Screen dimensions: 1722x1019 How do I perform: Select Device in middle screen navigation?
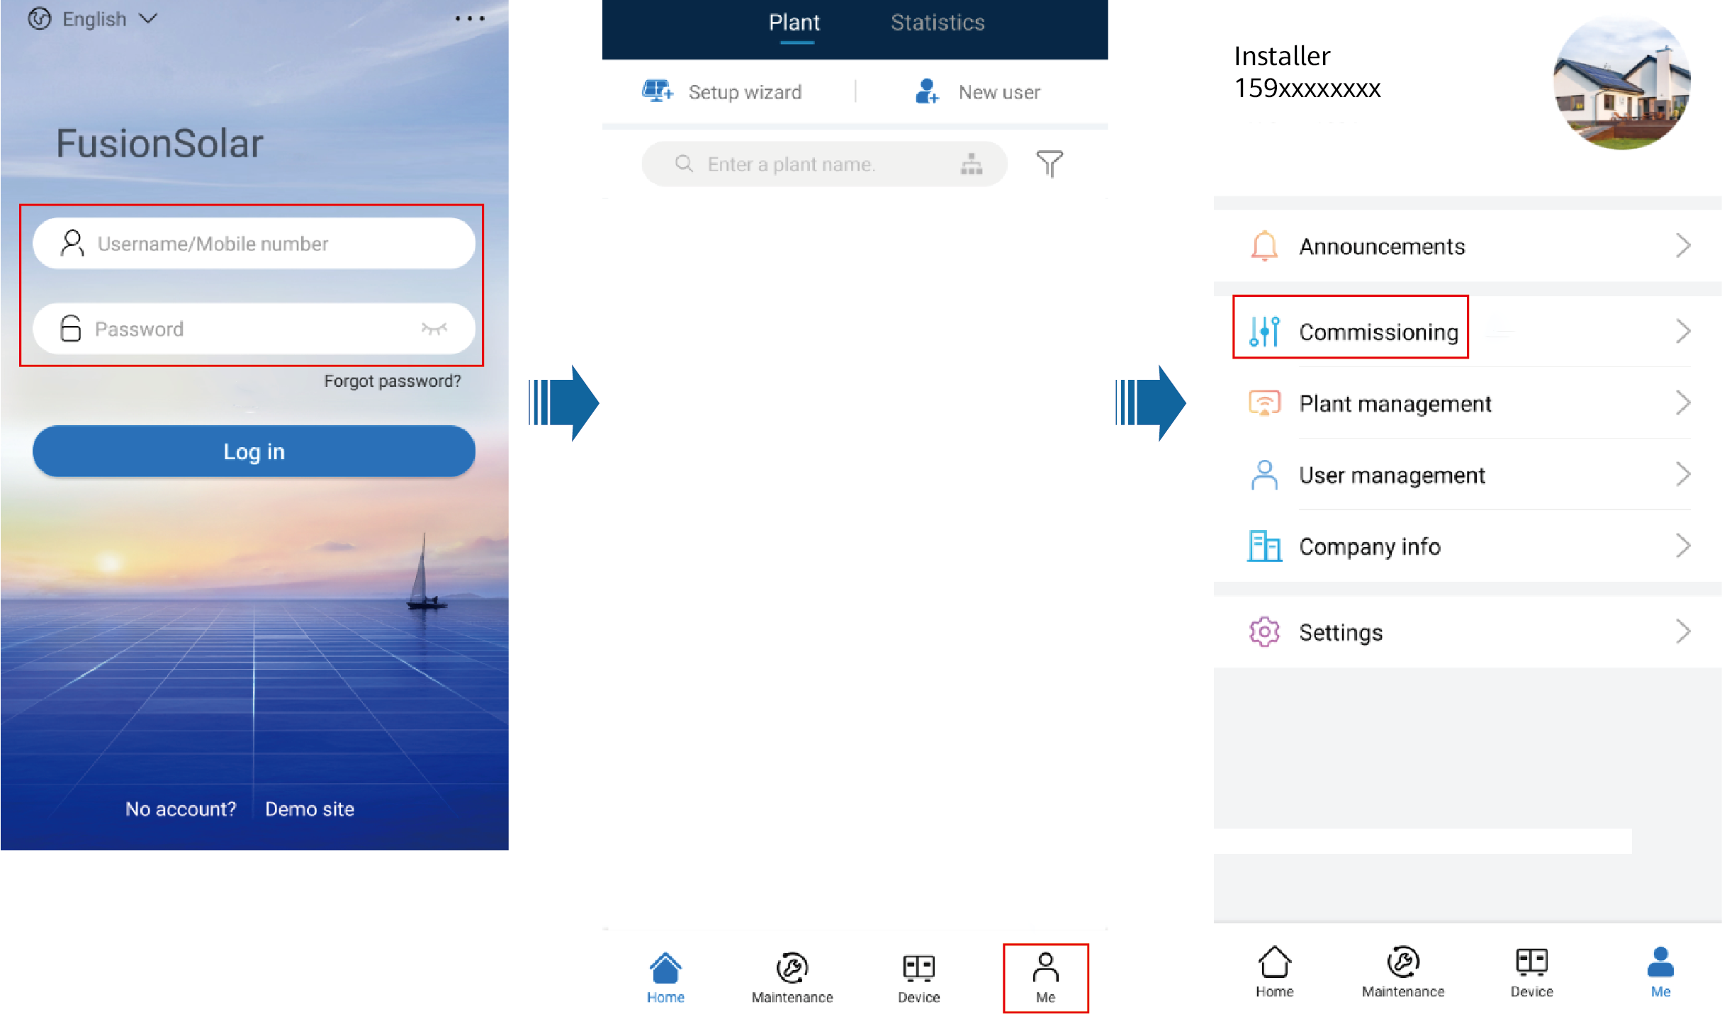[918, 977]
